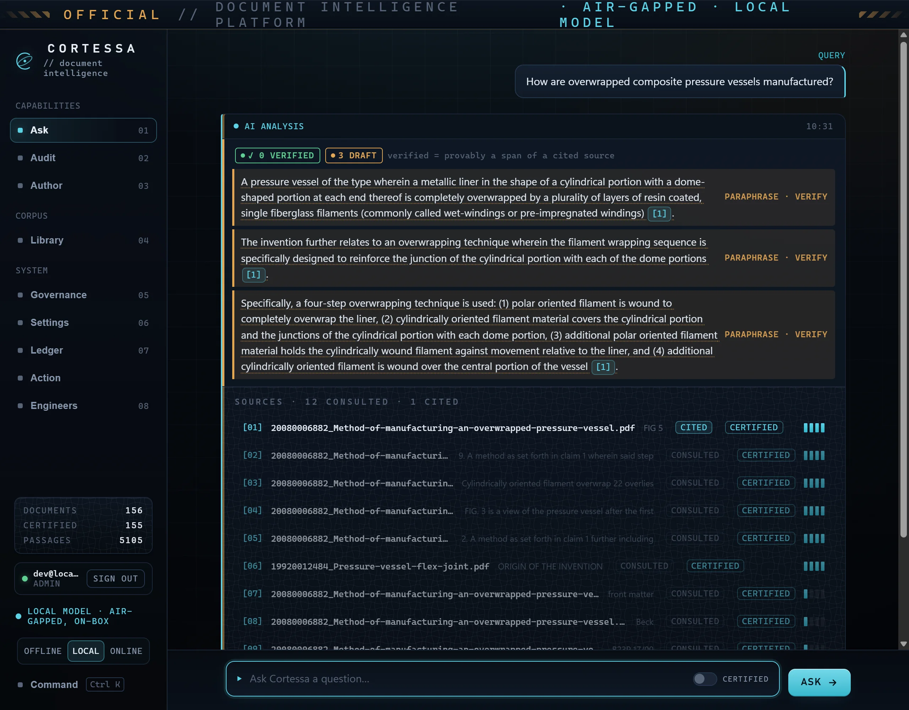The image size is (909, 710).
Task: Go to the Author section
Action: (x=83, y=186)
